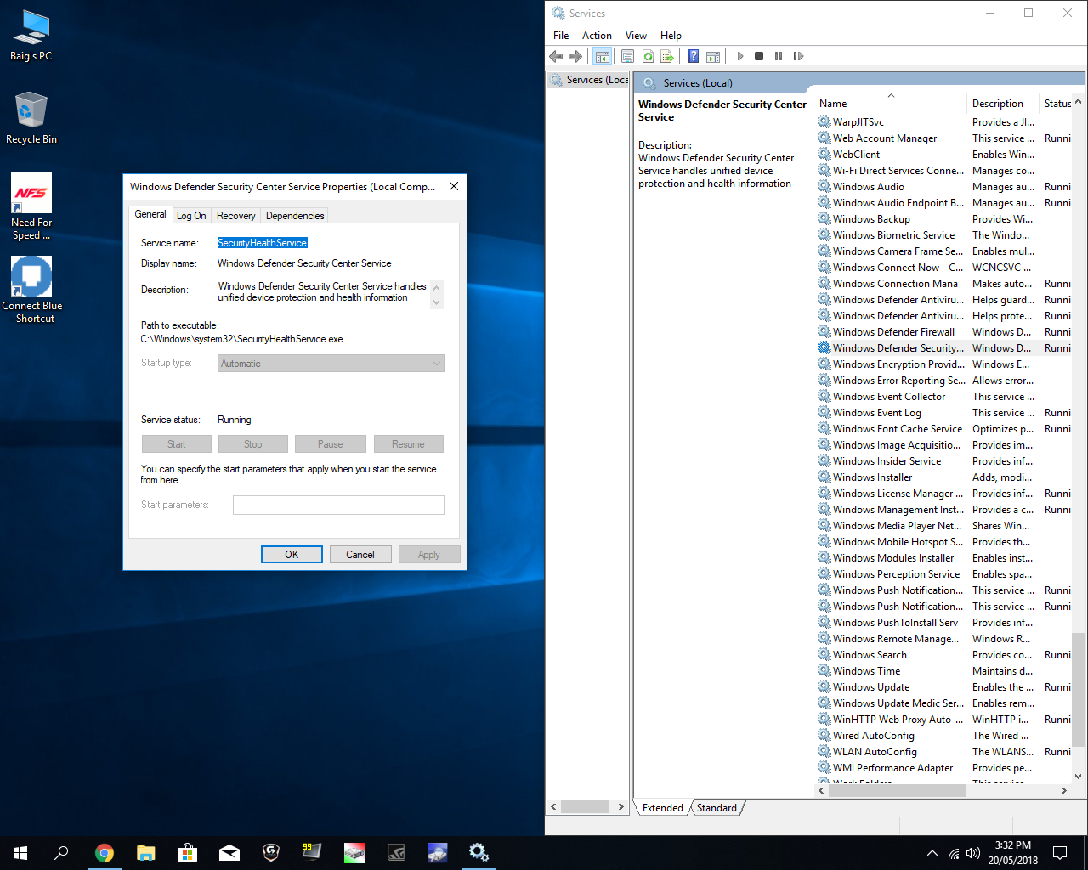Open Properties via Services toolbar icon
The width and height of the screenshot is (1088, 870).
click(x=627, y=56)
